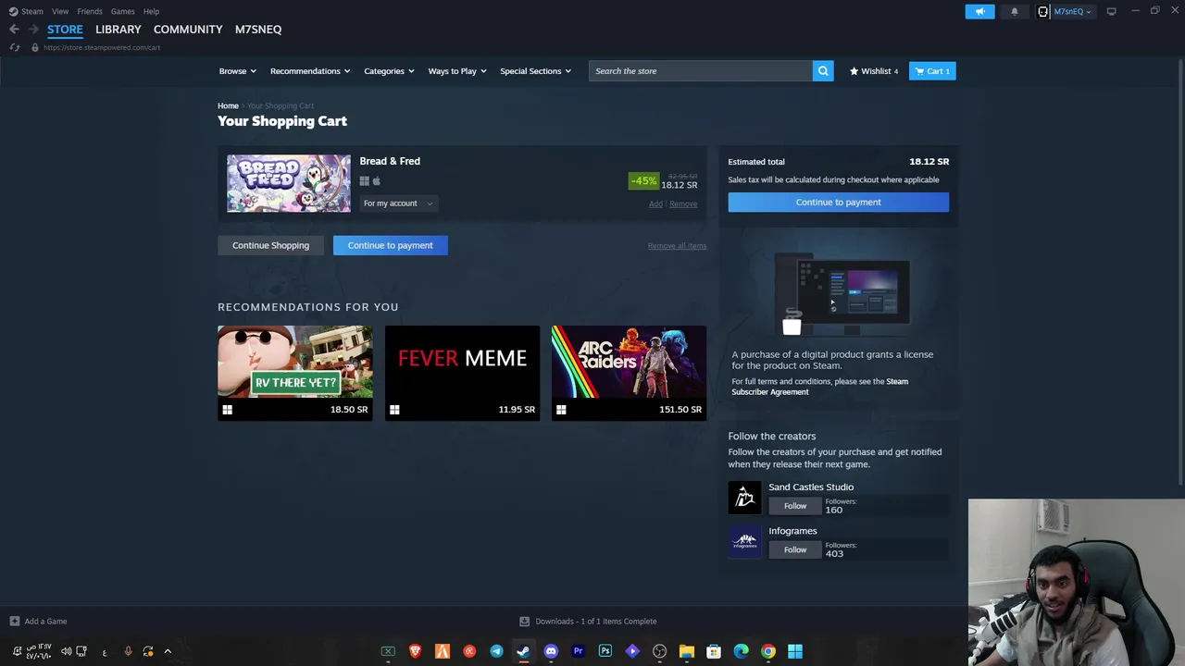This screenshot has width=1185, height=666.
Task: Switch to Big Picture mode monitor icon
Action: pos(1111,11)
